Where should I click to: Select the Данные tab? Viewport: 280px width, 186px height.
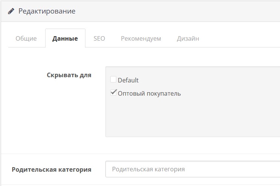point(65,38)
